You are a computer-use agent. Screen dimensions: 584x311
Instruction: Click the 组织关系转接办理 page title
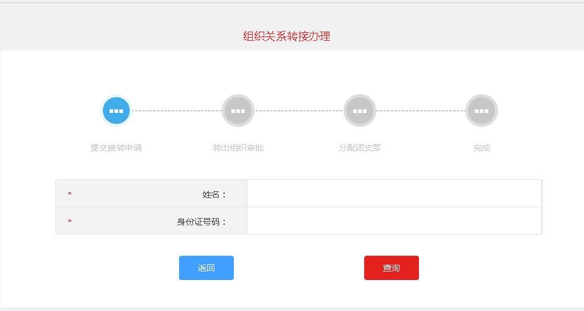[x=287, y=36]
